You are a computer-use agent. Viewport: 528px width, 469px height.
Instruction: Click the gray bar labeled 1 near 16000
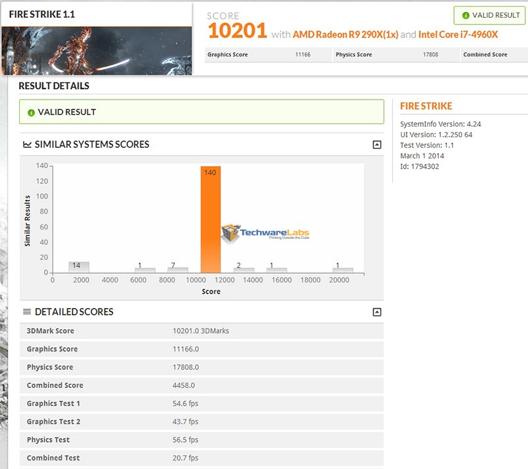pos(277,270)
